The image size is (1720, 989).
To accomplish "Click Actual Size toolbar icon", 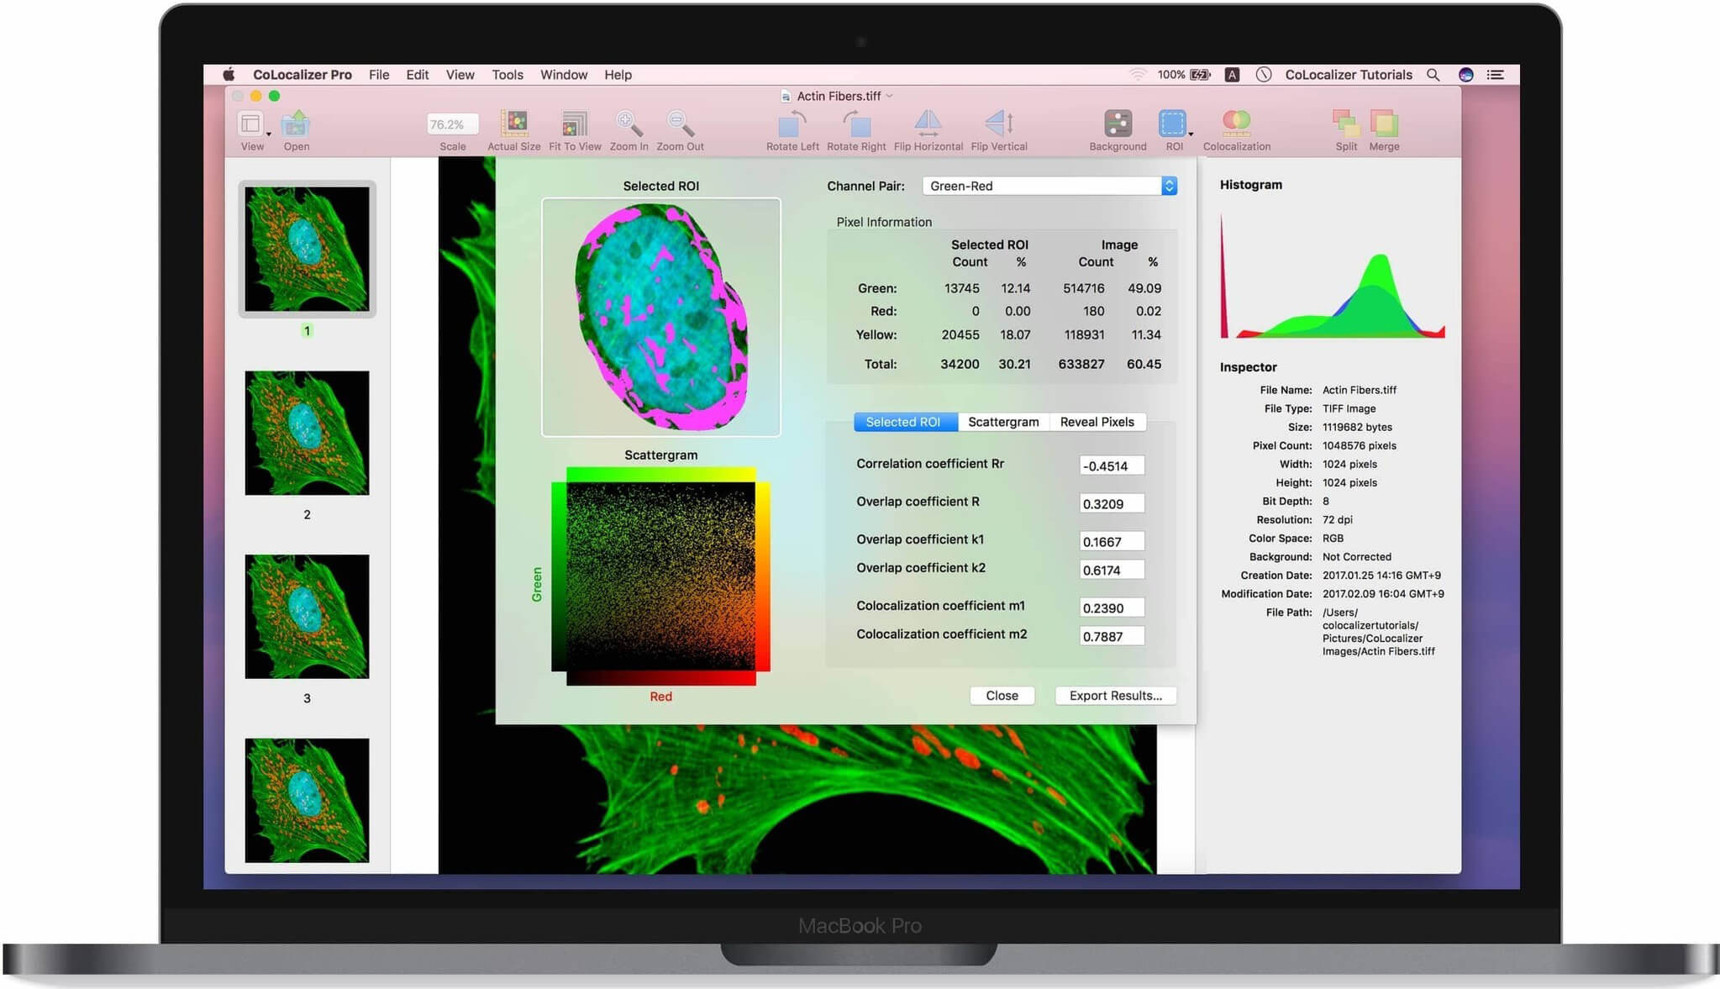I will tap(513, 124).
